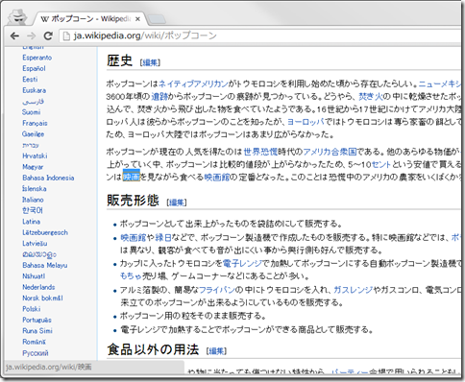Open the Malayalam (മലയാളം) language link

[39, 254]
